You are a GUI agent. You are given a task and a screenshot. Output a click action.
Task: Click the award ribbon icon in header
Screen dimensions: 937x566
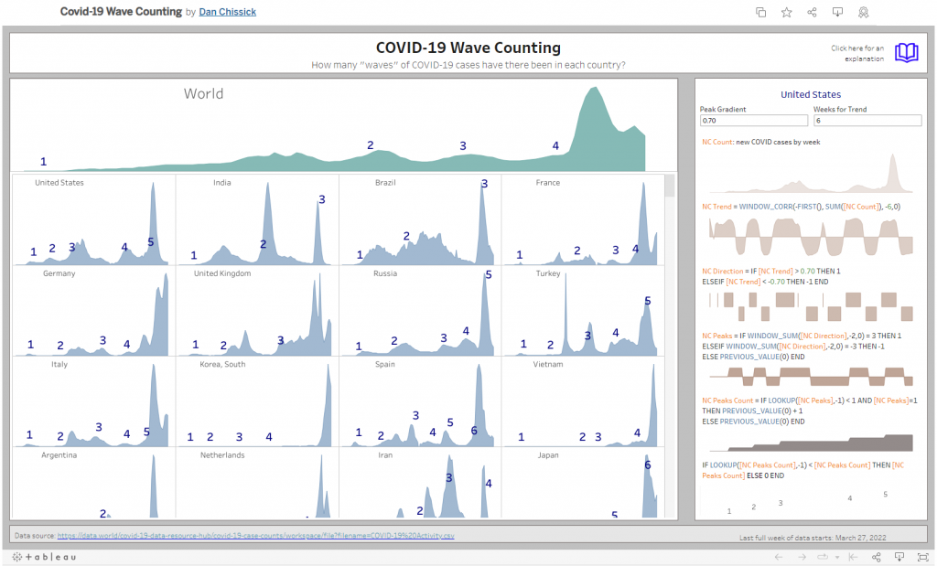click(x=863, y=12)
